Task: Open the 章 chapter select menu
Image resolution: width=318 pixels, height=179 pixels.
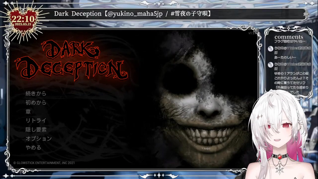Action: pos(28,112)
